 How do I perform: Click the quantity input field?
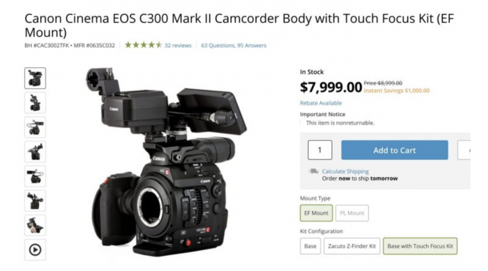tap(320, 150)
